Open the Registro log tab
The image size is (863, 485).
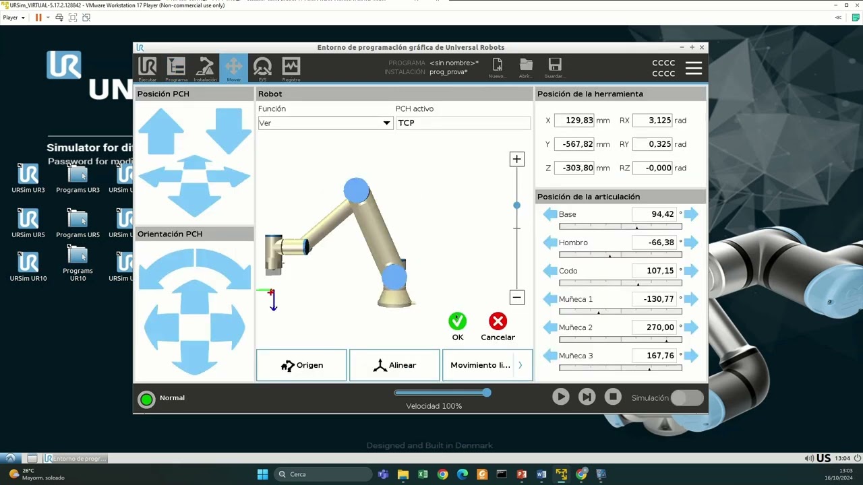click(291, 69)
